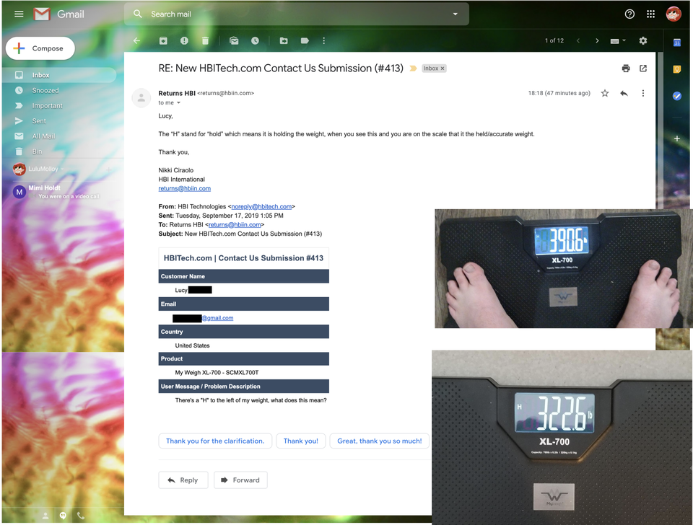
Task: Click in the Search mail field
Action: click(296, 14)
